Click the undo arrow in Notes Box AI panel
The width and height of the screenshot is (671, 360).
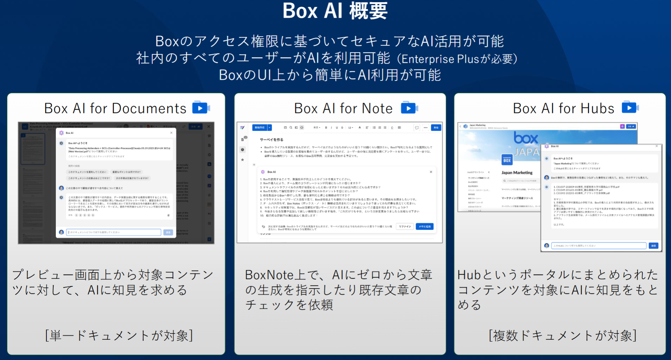pyautogui.click(x=263, y=227)
